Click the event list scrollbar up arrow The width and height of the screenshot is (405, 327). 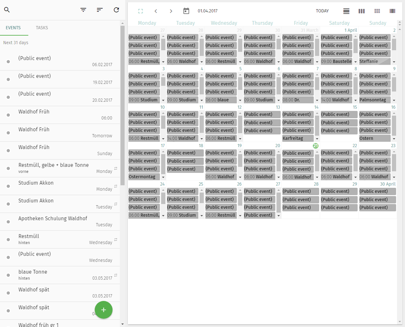pyautogui.click(x=122, y=23)
